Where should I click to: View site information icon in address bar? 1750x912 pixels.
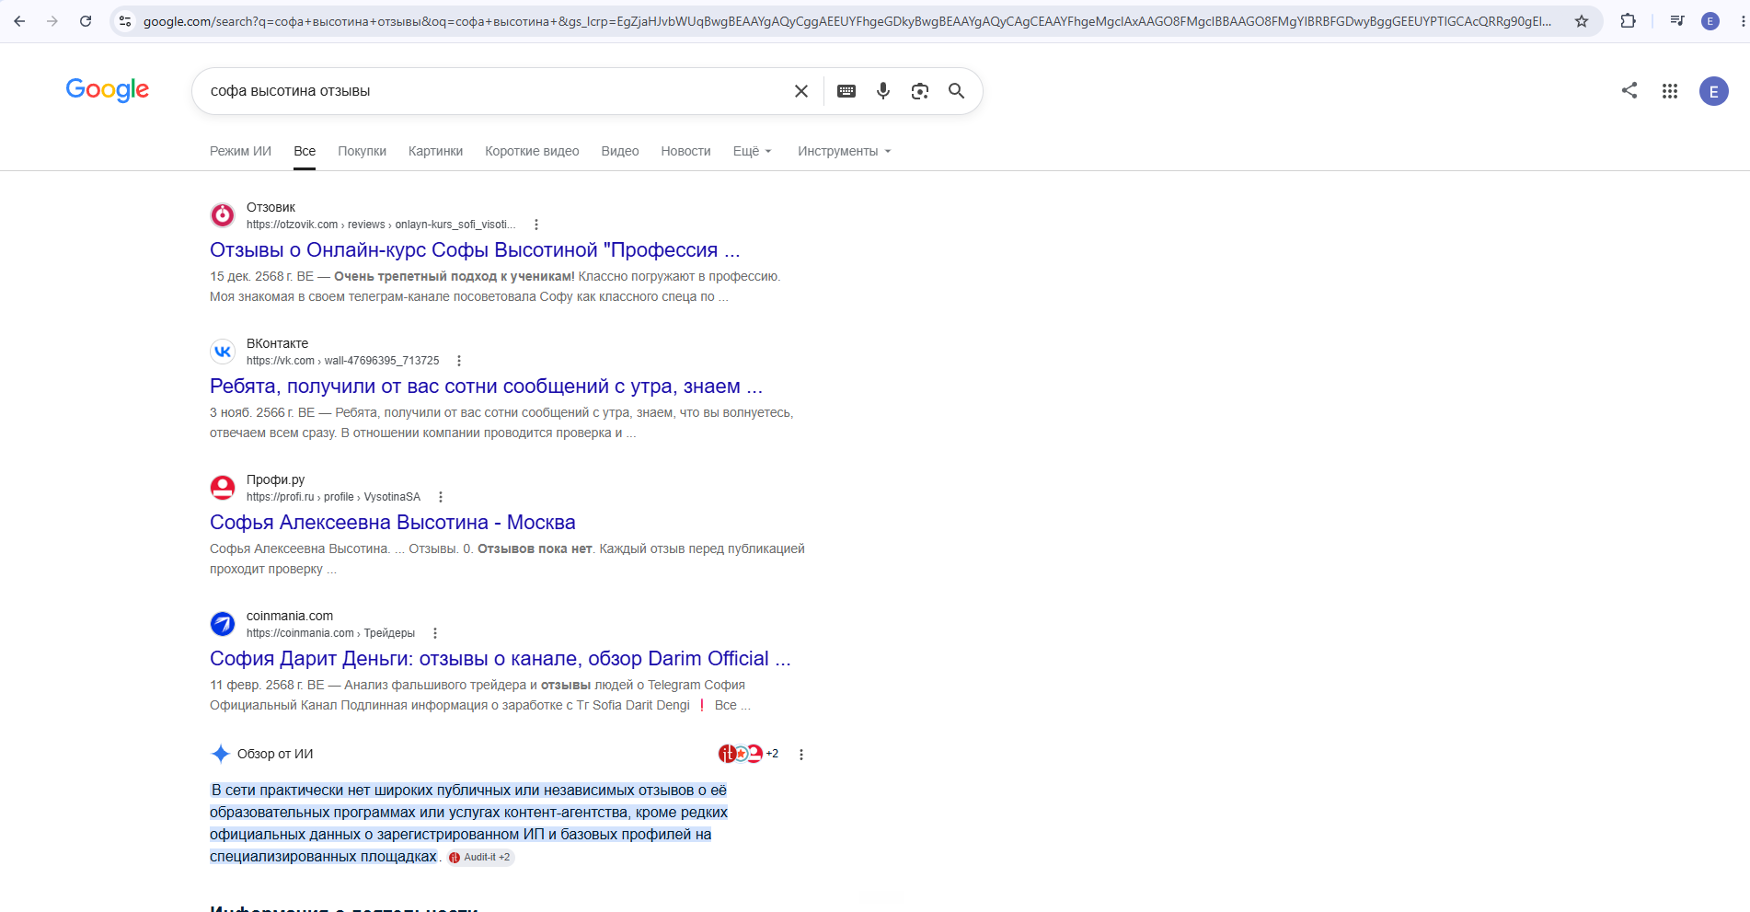[125, 21]
